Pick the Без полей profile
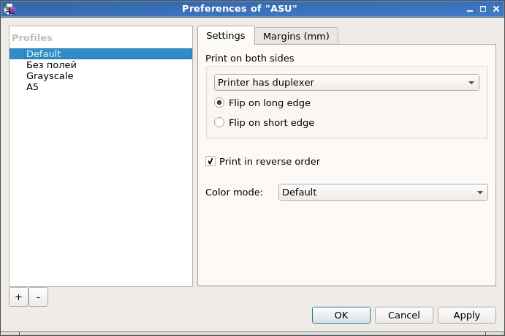Image resolution: width=505 pixels, height=336 pixels. (x=51, y=65)
